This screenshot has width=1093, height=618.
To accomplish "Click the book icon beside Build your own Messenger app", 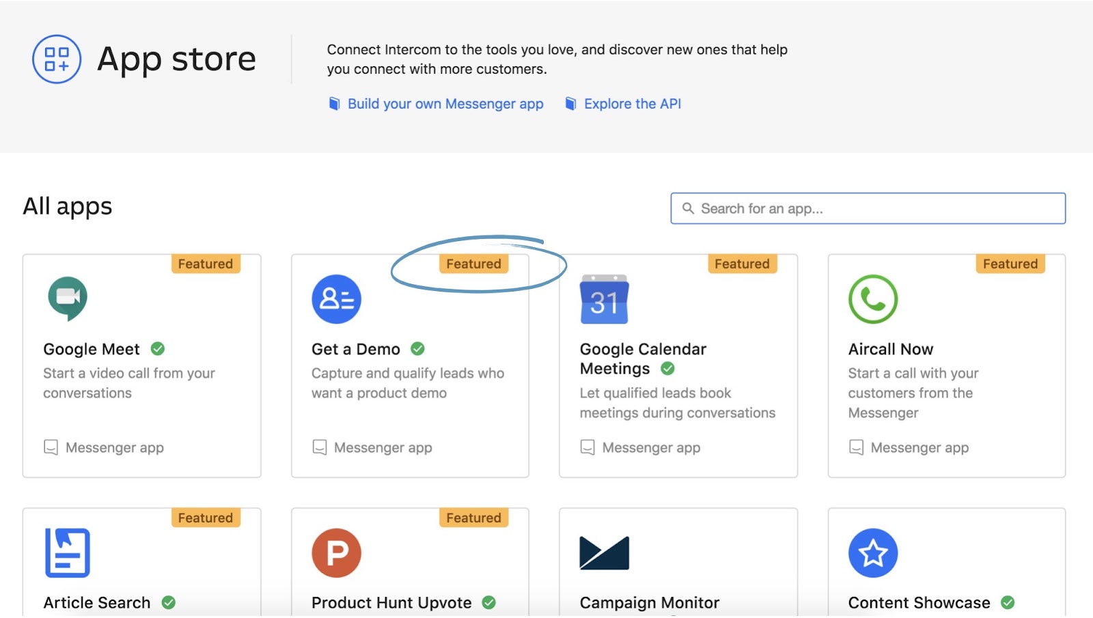I will pos(335,104).
